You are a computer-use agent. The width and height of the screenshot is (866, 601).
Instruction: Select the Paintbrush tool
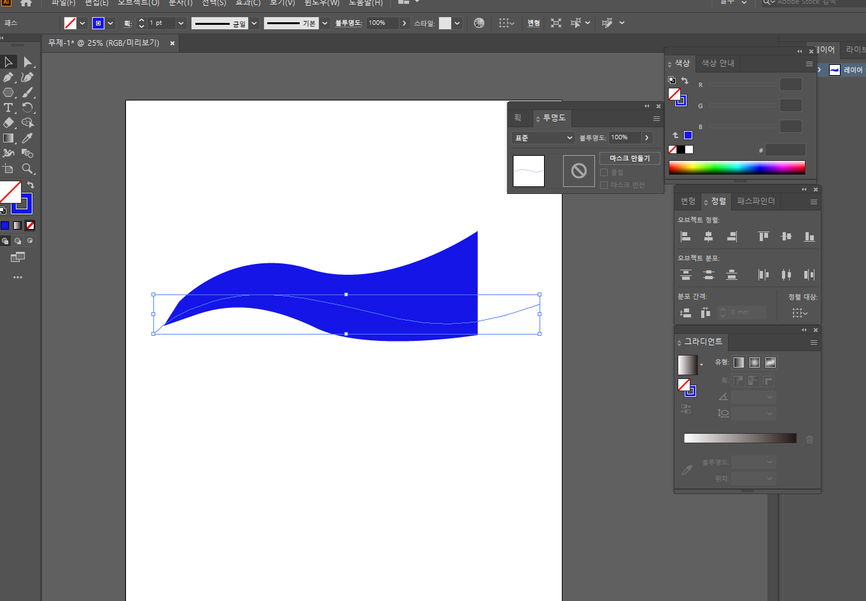click(x=27, y=92)
